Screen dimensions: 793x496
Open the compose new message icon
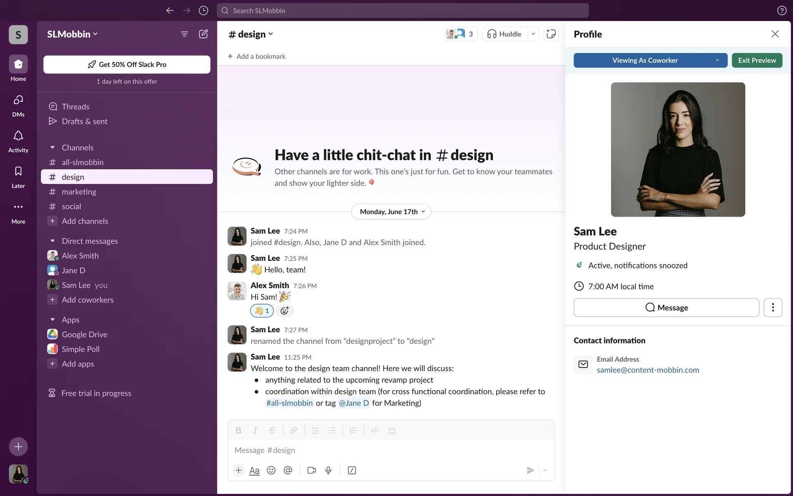coord(203,34)
